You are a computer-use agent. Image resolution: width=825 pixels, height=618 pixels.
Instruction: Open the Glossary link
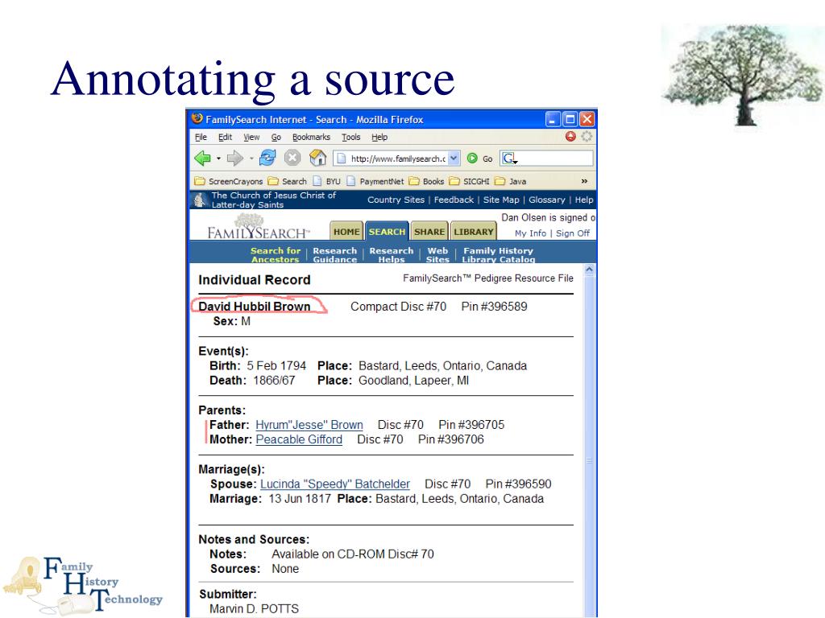point(547,200)
